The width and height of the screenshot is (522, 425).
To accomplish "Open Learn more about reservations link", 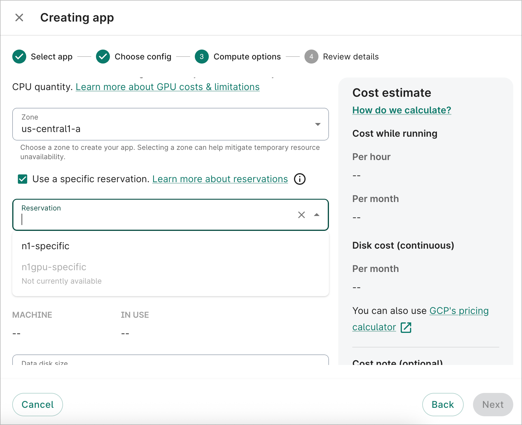I will (x=220, y=179).
